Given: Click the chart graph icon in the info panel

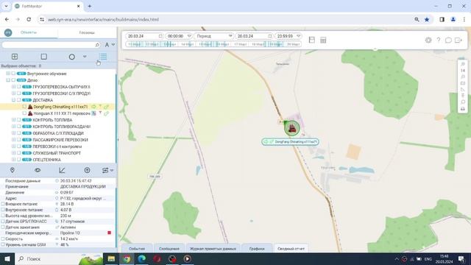Looking at the screenshot, I should (x=62, y=170).
